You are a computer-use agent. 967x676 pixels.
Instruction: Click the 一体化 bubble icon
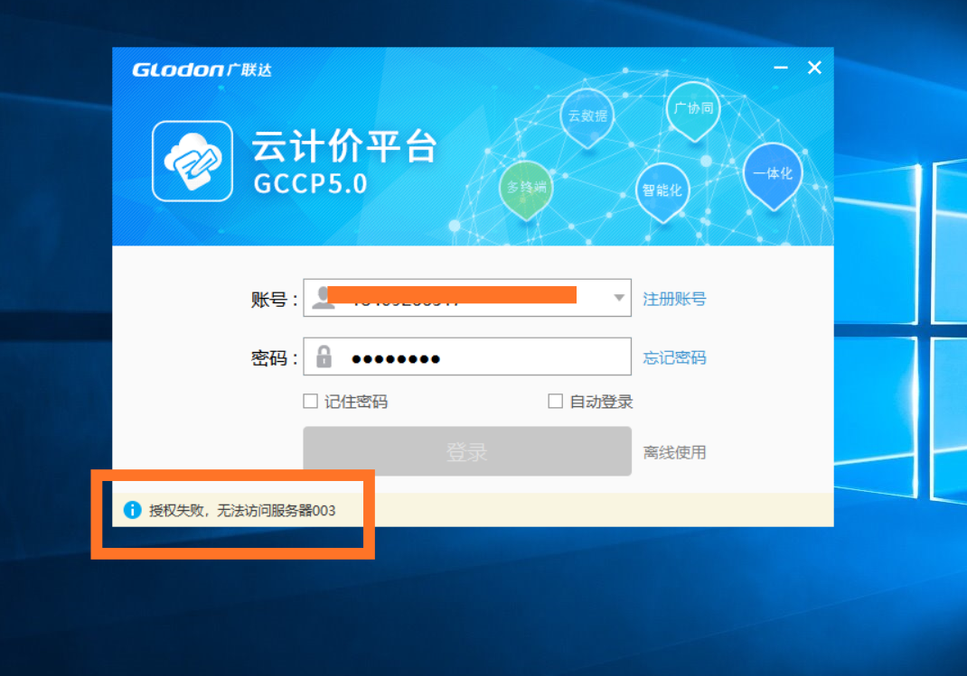(x=773, y=176)
